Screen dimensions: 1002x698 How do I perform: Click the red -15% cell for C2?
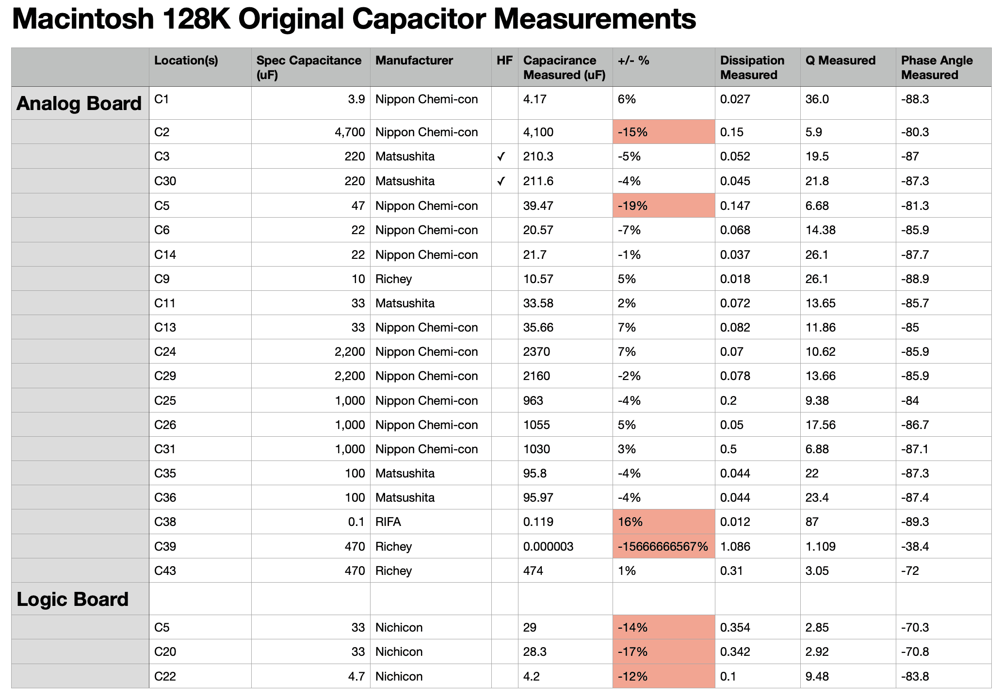pos(664,132)
